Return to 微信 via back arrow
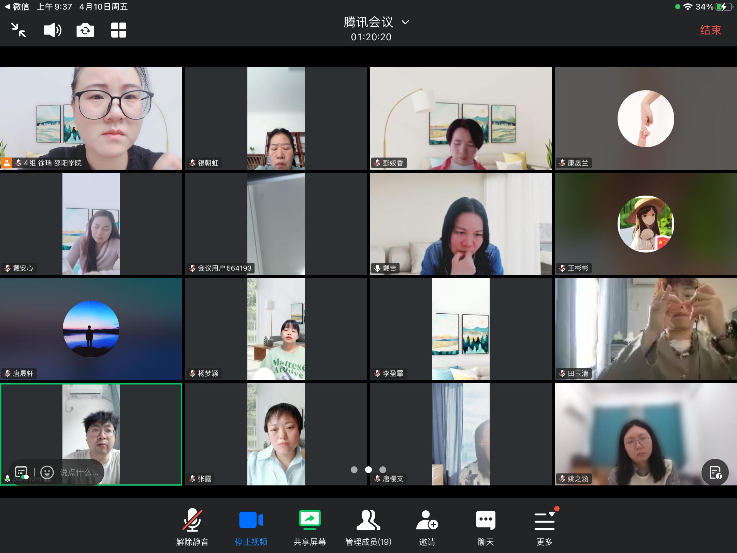 point(16,7)
